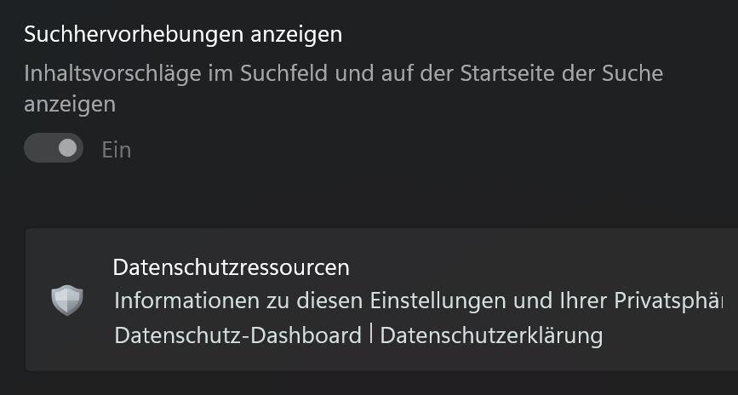
Task: Click the vertical separator between the privacy links
Action: pos(371,335)
